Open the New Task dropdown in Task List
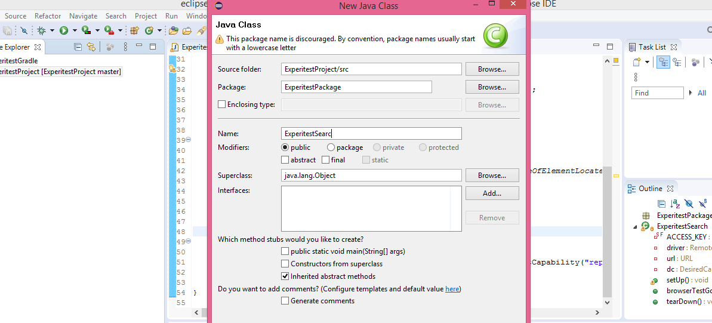Image resolution: width=712 pixels, height=323 pixels. [647, 62]
